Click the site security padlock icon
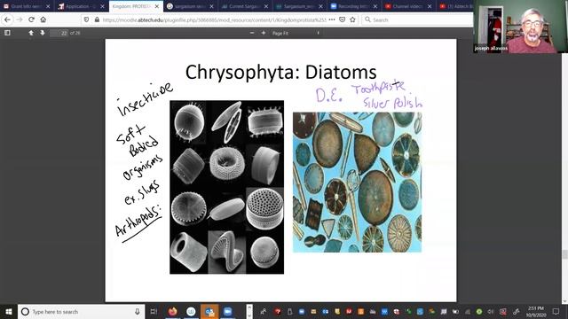The width and height of the screenshot is (568, 319). pos(97,19)
